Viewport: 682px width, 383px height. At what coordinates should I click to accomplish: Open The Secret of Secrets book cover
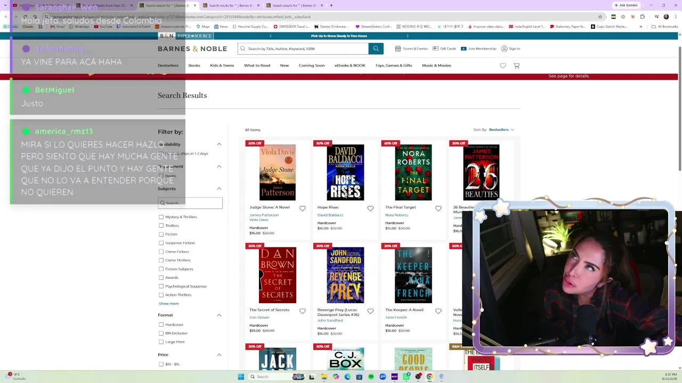coord(277,275)
